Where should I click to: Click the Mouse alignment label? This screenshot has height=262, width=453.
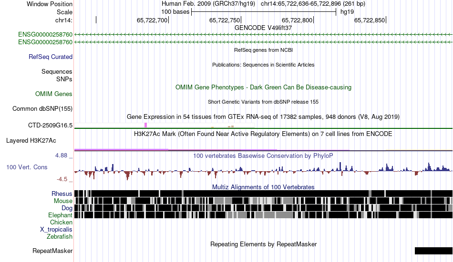point(63,201)
